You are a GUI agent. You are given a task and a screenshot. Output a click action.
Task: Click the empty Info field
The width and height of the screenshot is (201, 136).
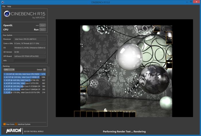coord(30,60)
